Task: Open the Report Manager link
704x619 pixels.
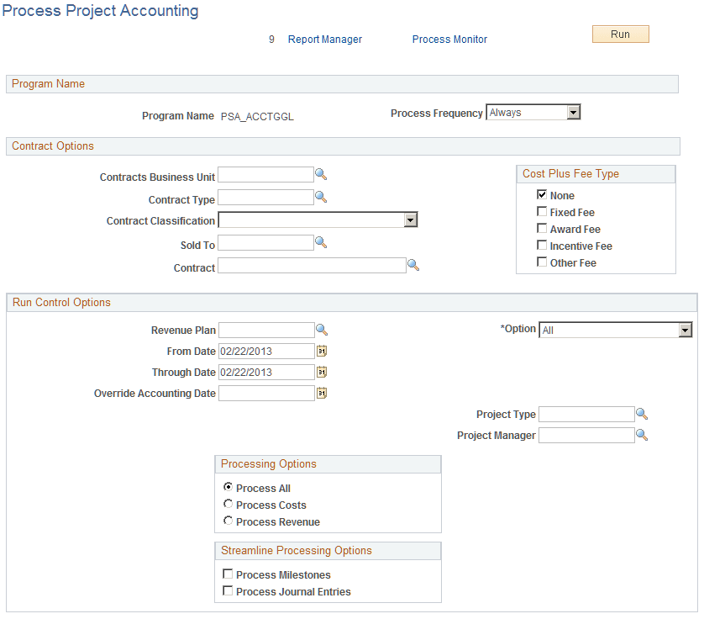Action: coord(325,39)
